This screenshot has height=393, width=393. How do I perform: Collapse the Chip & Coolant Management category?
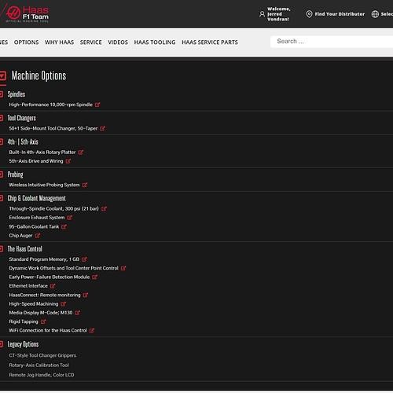pos(2,198)
